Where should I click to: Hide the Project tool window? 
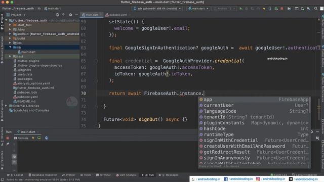point(76,15)
